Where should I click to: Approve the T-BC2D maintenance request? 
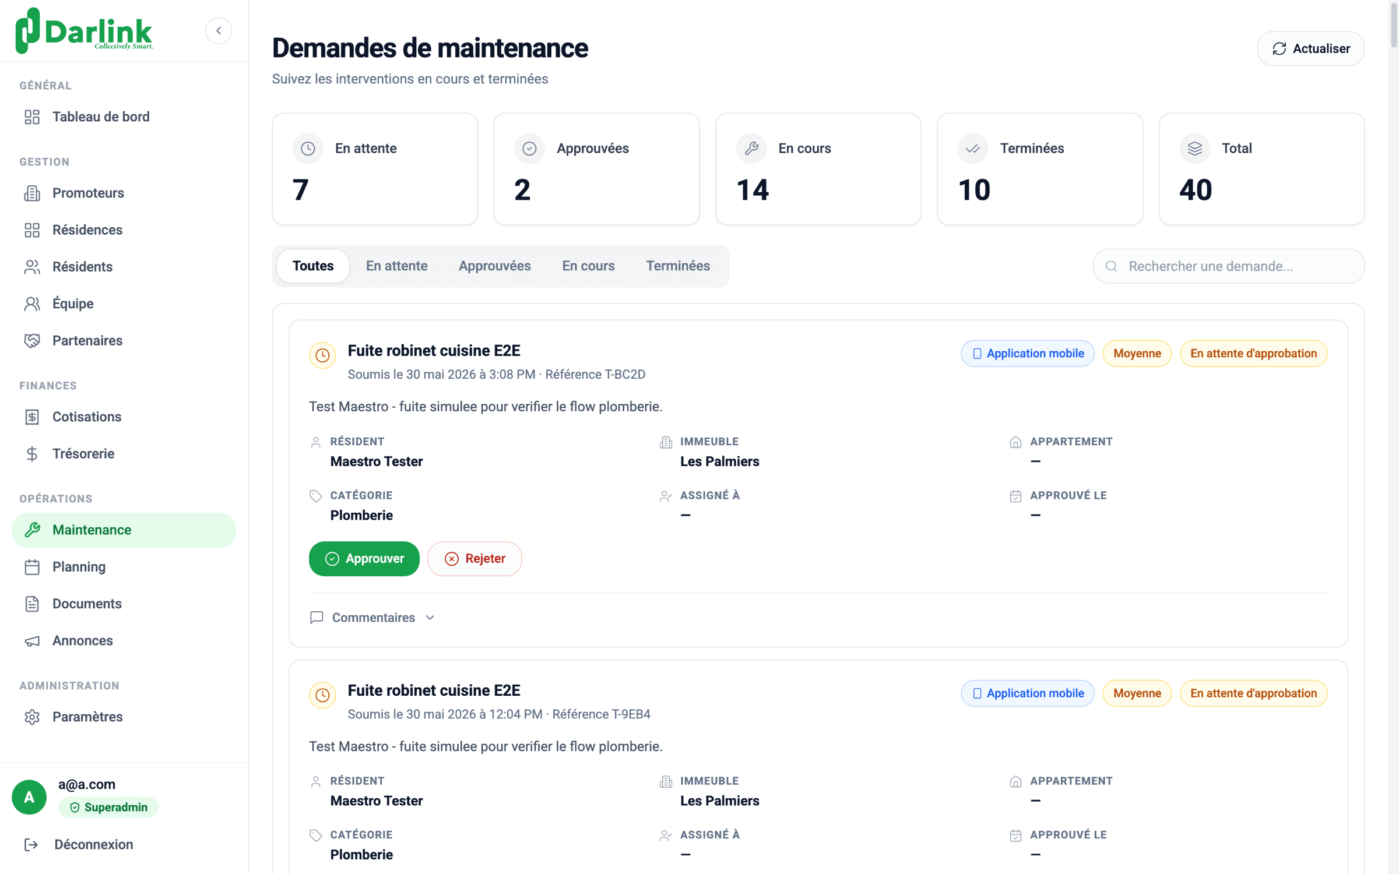[364, 558]
